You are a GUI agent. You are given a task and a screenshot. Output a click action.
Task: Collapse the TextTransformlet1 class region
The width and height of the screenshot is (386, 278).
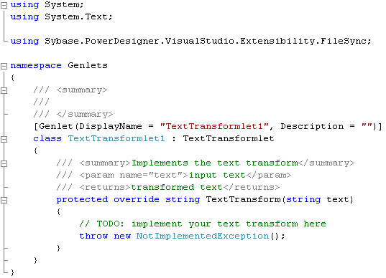pyautogui.click(x=4, y=139)
